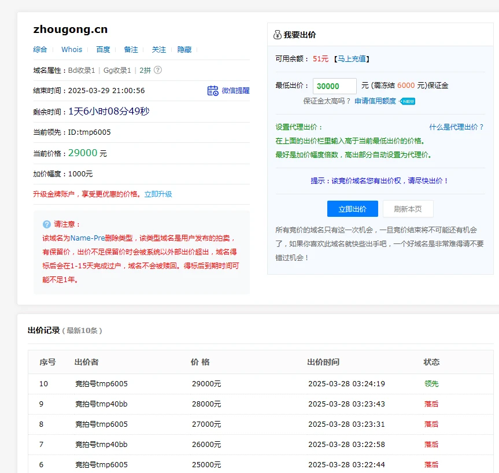Viewport: 499px width, 473px height.
Task: Click the 申请信用额度 link
Action: point(375,101)
